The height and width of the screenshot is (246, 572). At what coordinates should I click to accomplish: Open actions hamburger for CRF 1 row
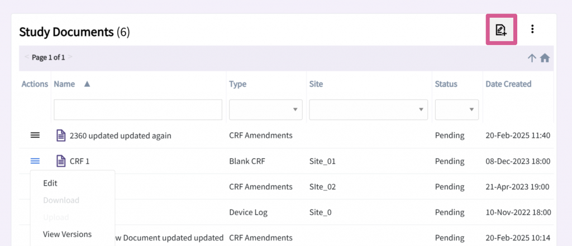click(35, 161)
